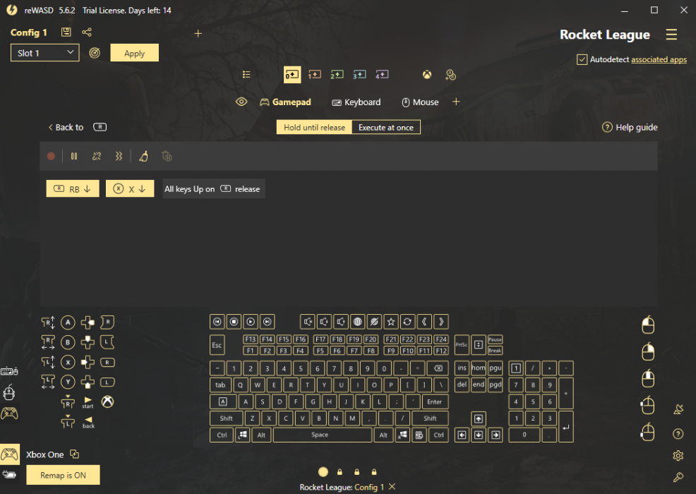This screenshot has width=696, height=494.
Task: Toggle mapping visibility eye icon
Action: pyautogui.click(x=241, y=102)
